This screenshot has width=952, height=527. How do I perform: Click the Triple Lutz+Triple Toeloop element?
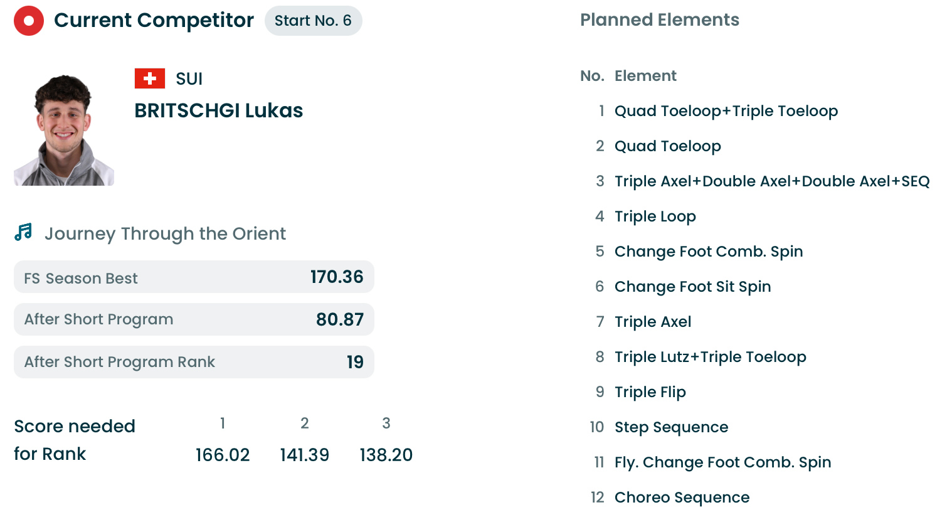(710, 357)
